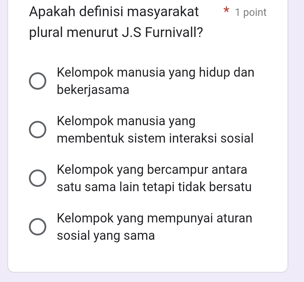Screen dimensions: 304x282
Task: Click option label line 'Kelompok manusia yang'
Action: (126, 121)
